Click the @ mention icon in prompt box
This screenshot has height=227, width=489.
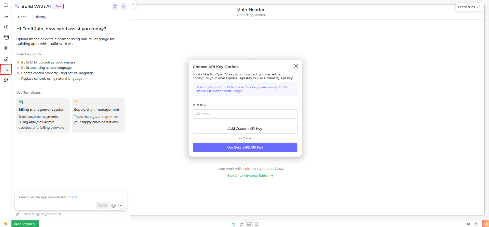tap(113, 205)
